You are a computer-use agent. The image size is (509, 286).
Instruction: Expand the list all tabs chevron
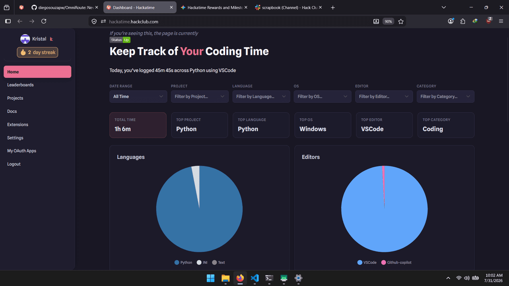click(x=444, y=8)
